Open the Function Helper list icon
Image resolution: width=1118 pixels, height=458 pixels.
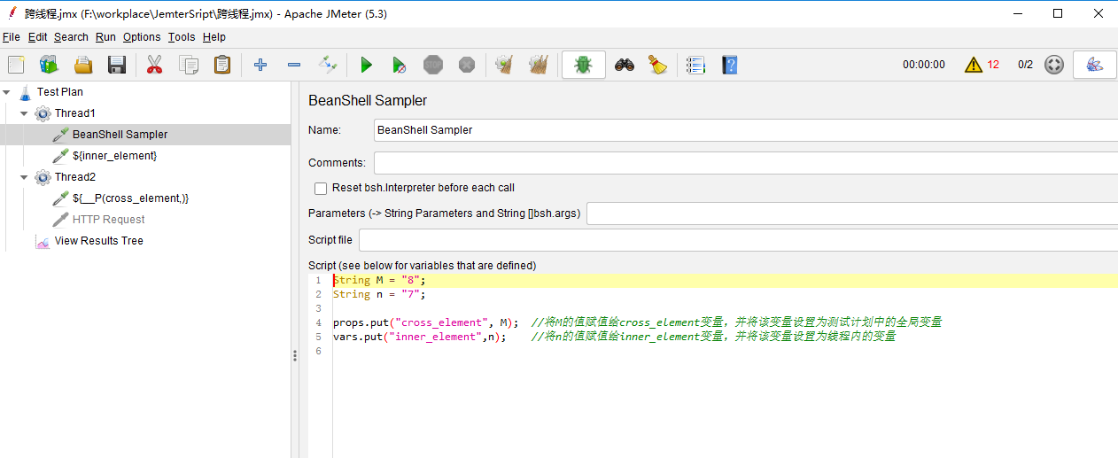pos(695,65)
